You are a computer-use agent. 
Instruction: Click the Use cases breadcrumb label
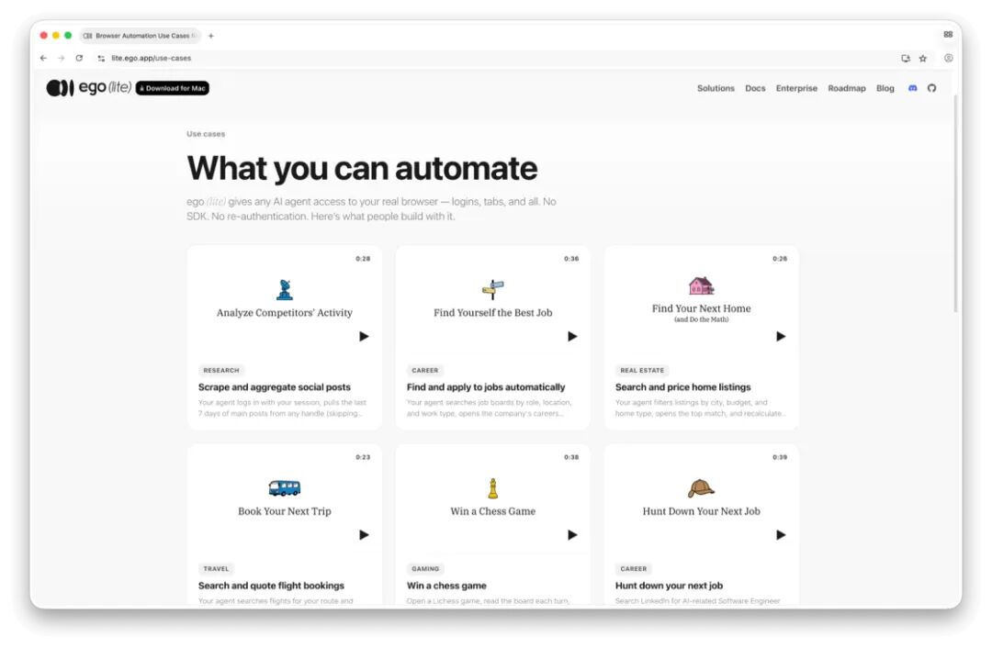[206, 134]
